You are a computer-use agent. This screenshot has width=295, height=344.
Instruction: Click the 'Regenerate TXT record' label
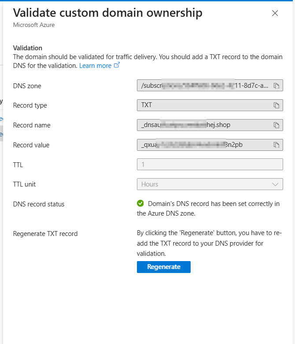(45, 234)
